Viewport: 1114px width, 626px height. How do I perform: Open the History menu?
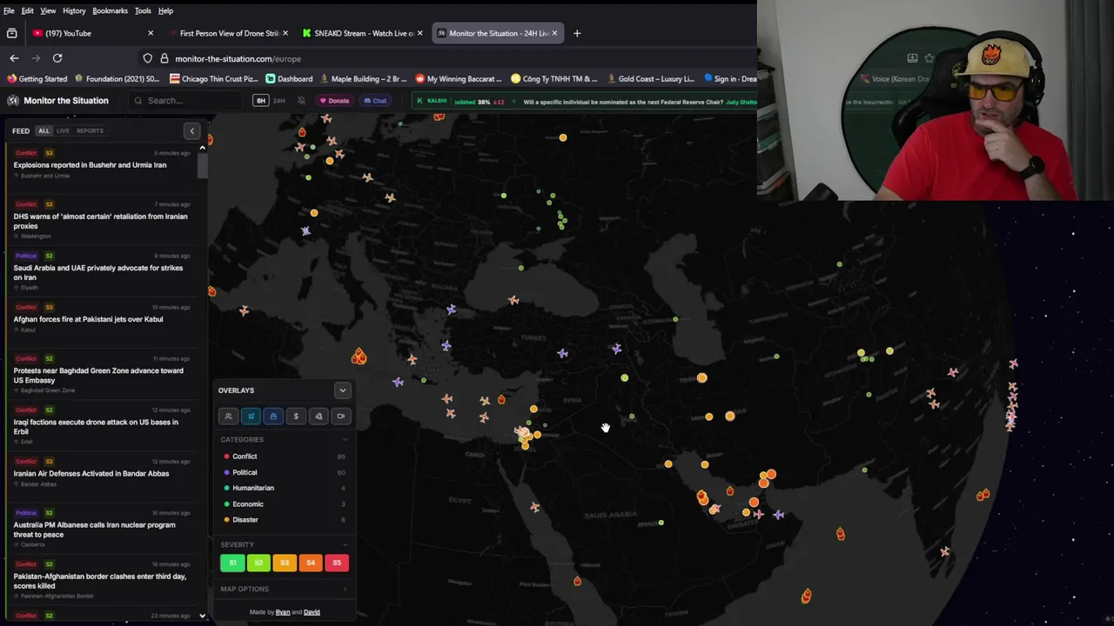pos(74,10)
